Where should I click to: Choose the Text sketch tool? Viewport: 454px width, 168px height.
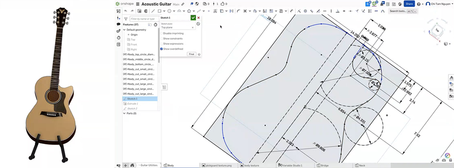215,11
